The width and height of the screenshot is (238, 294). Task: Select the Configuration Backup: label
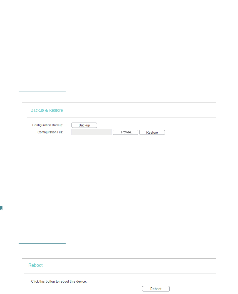coord(48,125)
